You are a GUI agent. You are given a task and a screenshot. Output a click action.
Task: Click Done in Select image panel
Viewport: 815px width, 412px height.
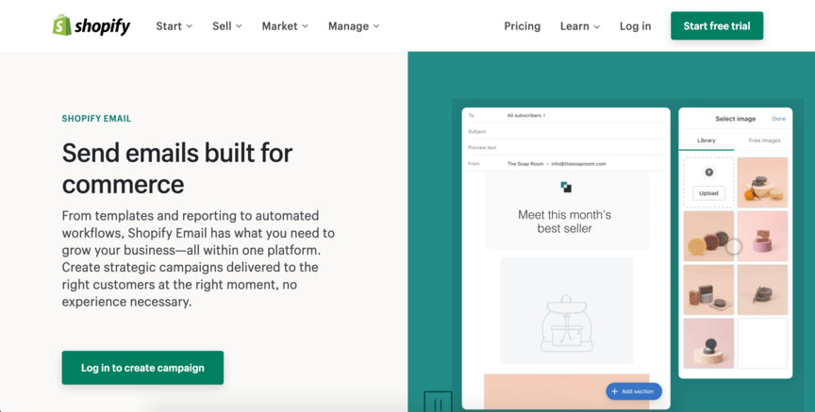(778, 119)
